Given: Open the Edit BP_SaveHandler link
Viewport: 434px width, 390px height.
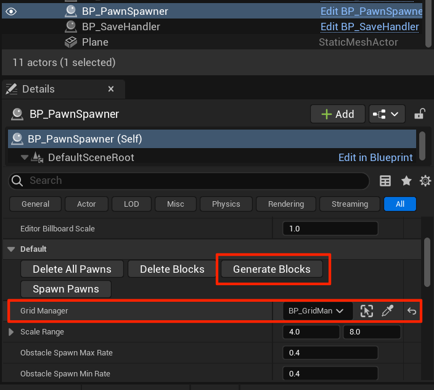Looking at the screenshot, I should [x=369, y=27].
